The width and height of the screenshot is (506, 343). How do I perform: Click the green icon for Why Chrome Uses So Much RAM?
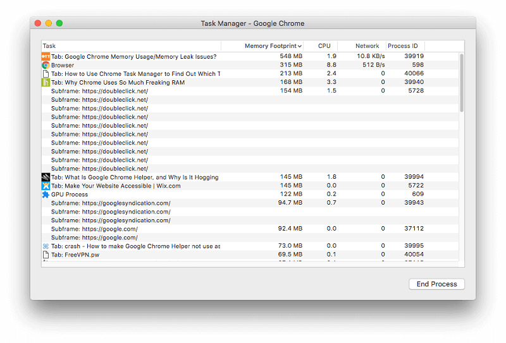pyautogui.click(x=46, y=83)
